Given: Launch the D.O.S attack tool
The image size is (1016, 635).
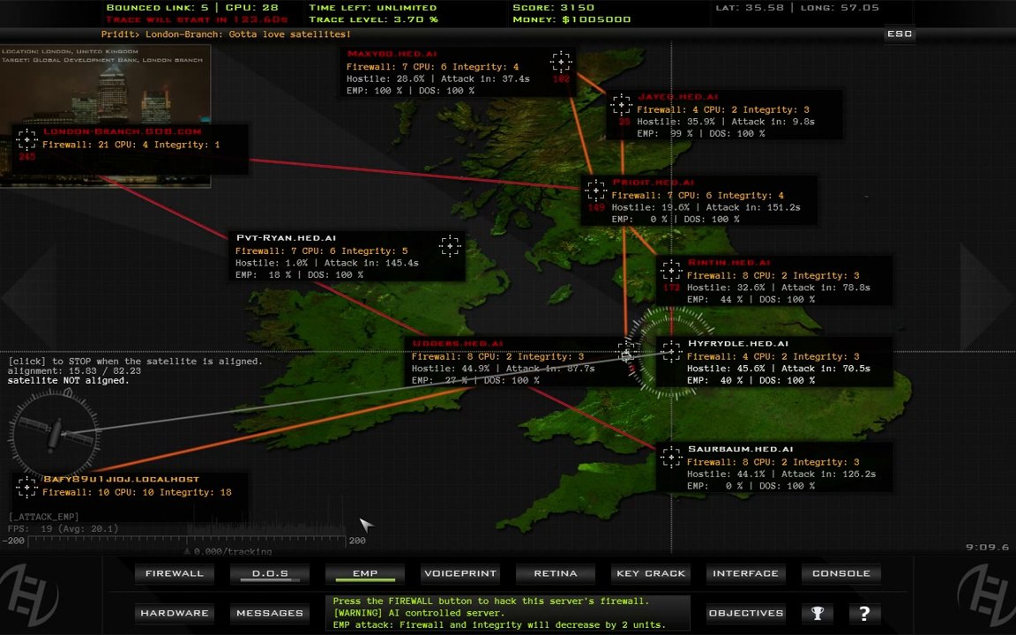Looking at the screenshot, I should point(270,573).
